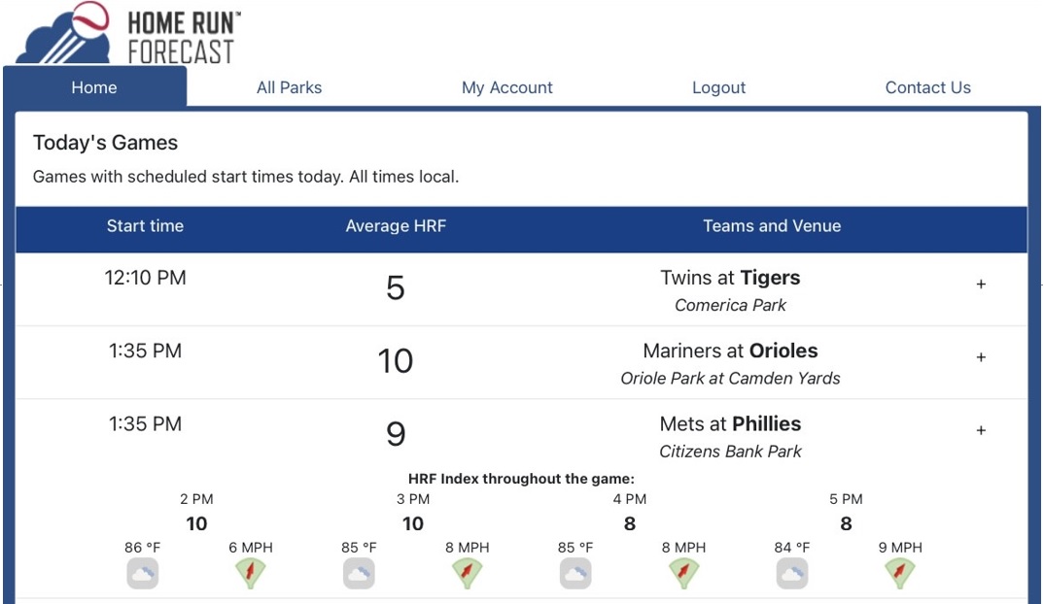Click the 3 PM 8 MPH wind direction icon
This screenshot has width=1044, height=604.
tap(467, 573)
